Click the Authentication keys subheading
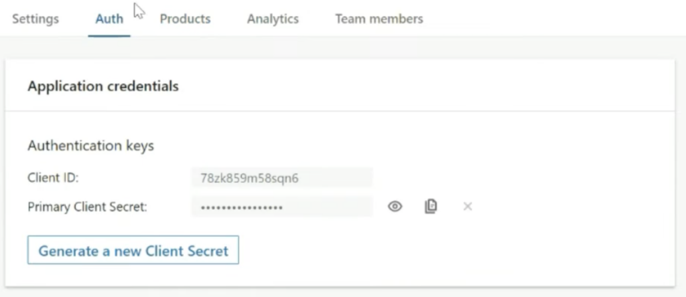The width and height of the screenshot is (686, 297). [90, 145]
